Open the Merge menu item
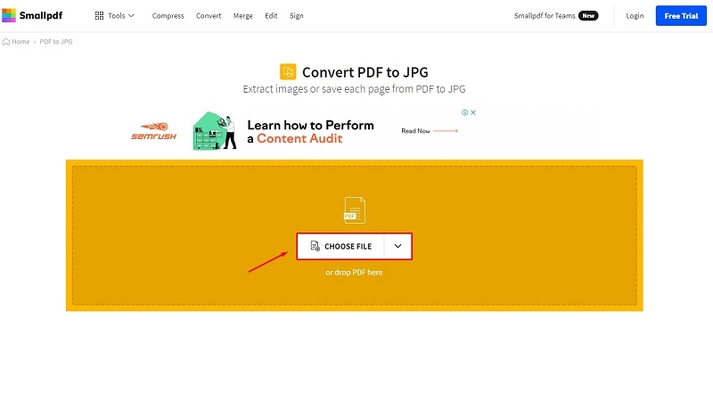 [242, 16]
